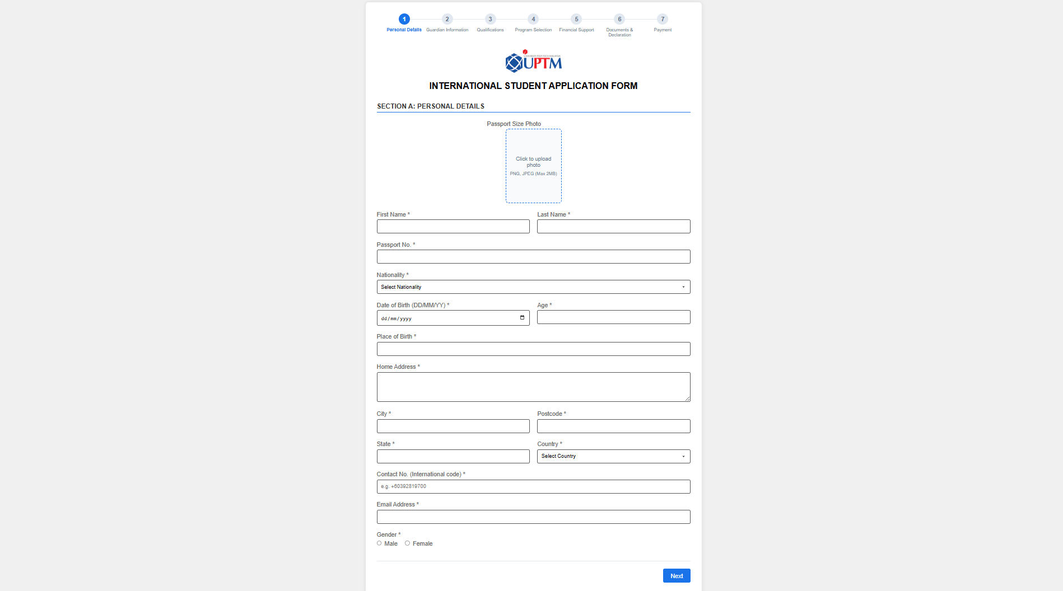Click the step 4 Program Selection circle icon
The height and width of the screenshot is (591, 1063).
(x=533, y=19)
